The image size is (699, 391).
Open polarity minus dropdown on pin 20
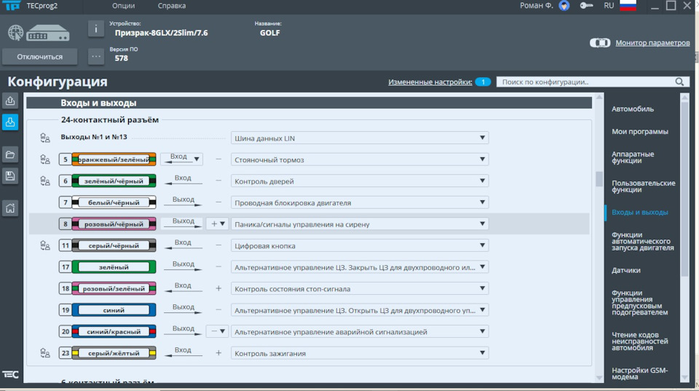218,331
